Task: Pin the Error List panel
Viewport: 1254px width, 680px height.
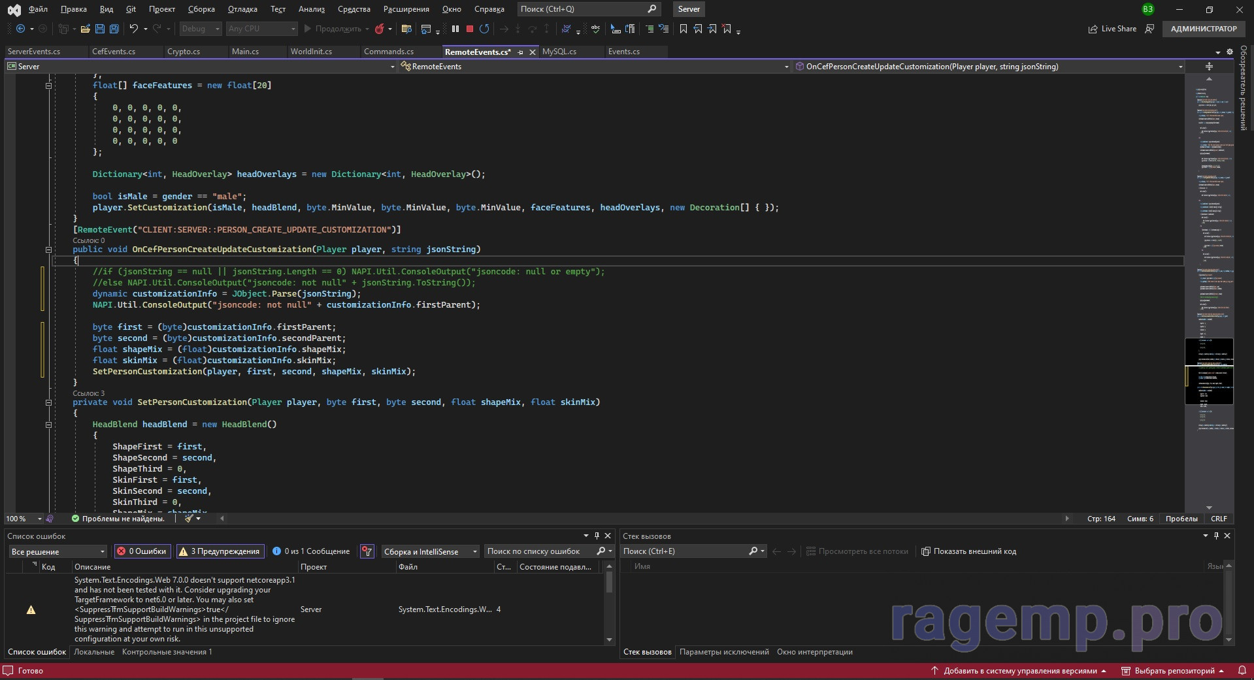Action: [597, 536]
